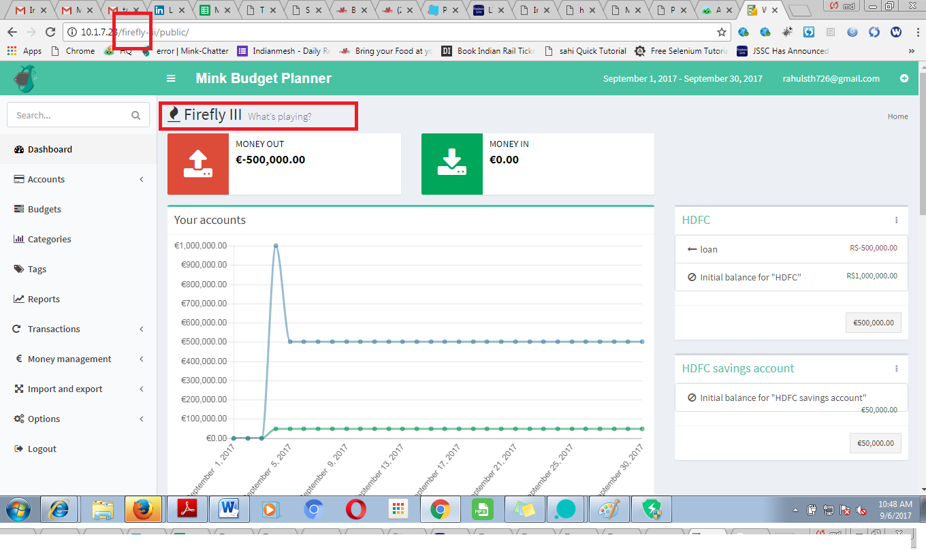Open Windows Explorer folder in taskbar
Screen dimensions: 926x550
[x=102, y=509]
